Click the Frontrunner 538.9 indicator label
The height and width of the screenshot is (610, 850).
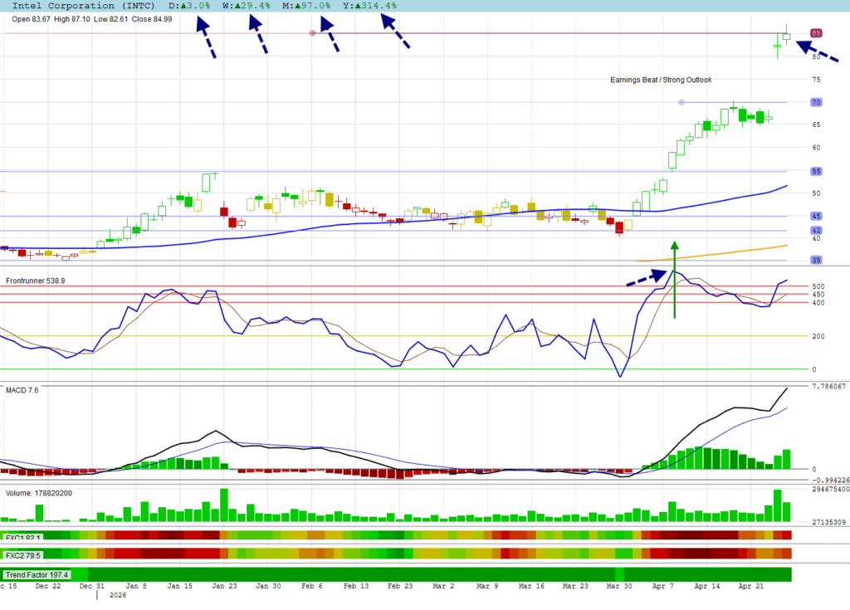click(36, 281)
